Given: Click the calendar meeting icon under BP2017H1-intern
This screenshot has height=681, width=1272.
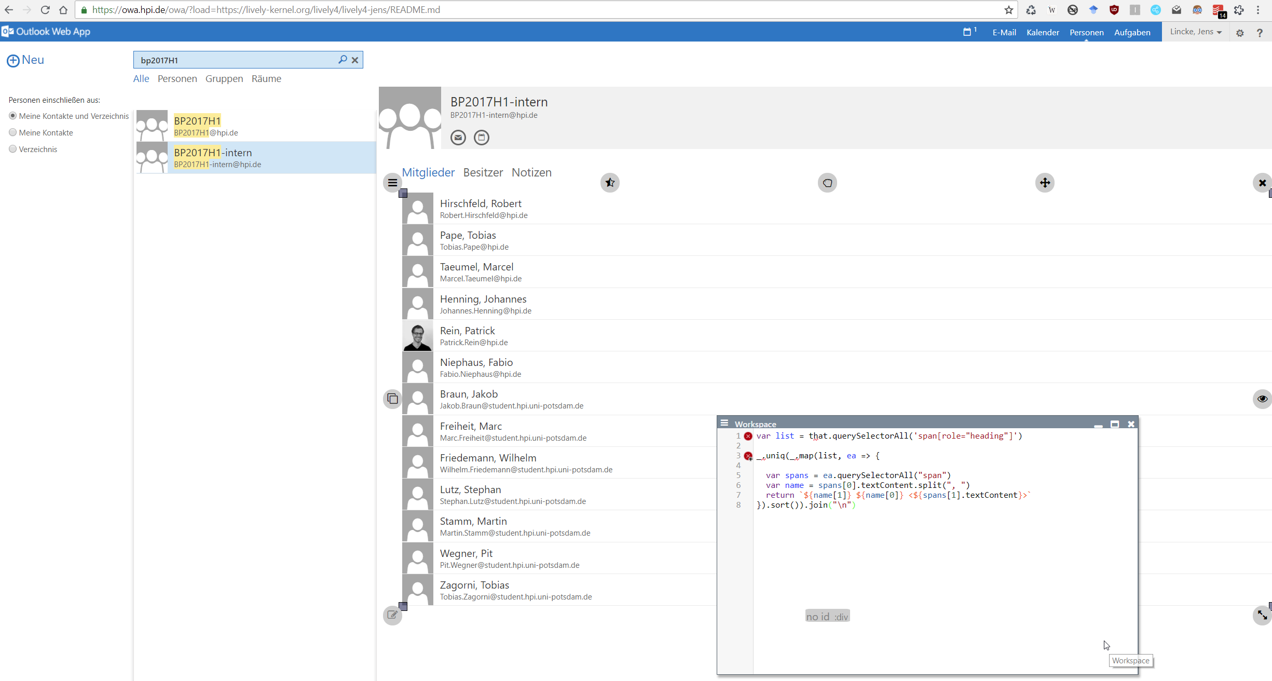Looking at the screenshot, I should click(481, 138).
